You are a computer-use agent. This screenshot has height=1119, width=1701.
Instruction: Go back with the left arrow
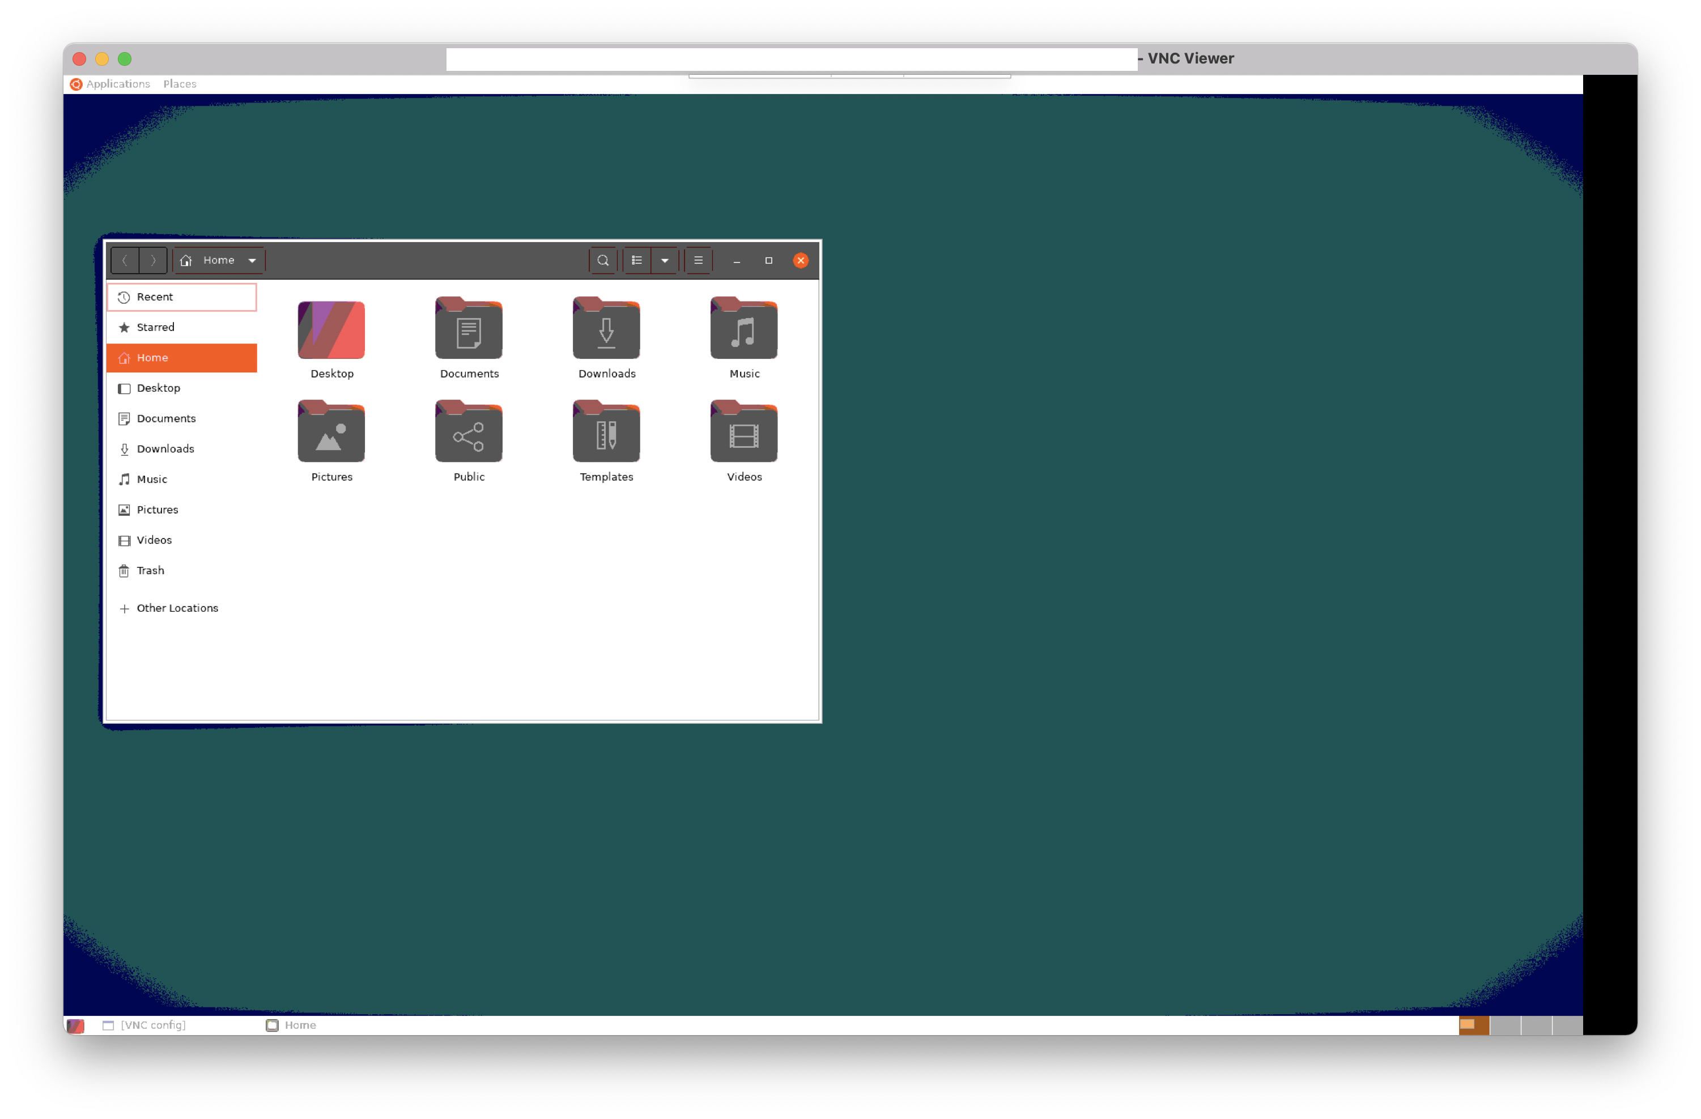click(125, 260)
